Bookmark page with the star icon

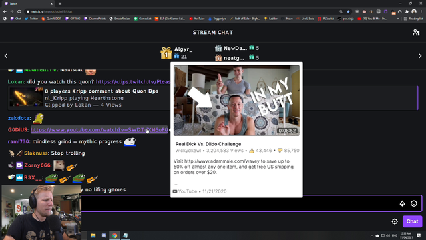coord(348,12)
